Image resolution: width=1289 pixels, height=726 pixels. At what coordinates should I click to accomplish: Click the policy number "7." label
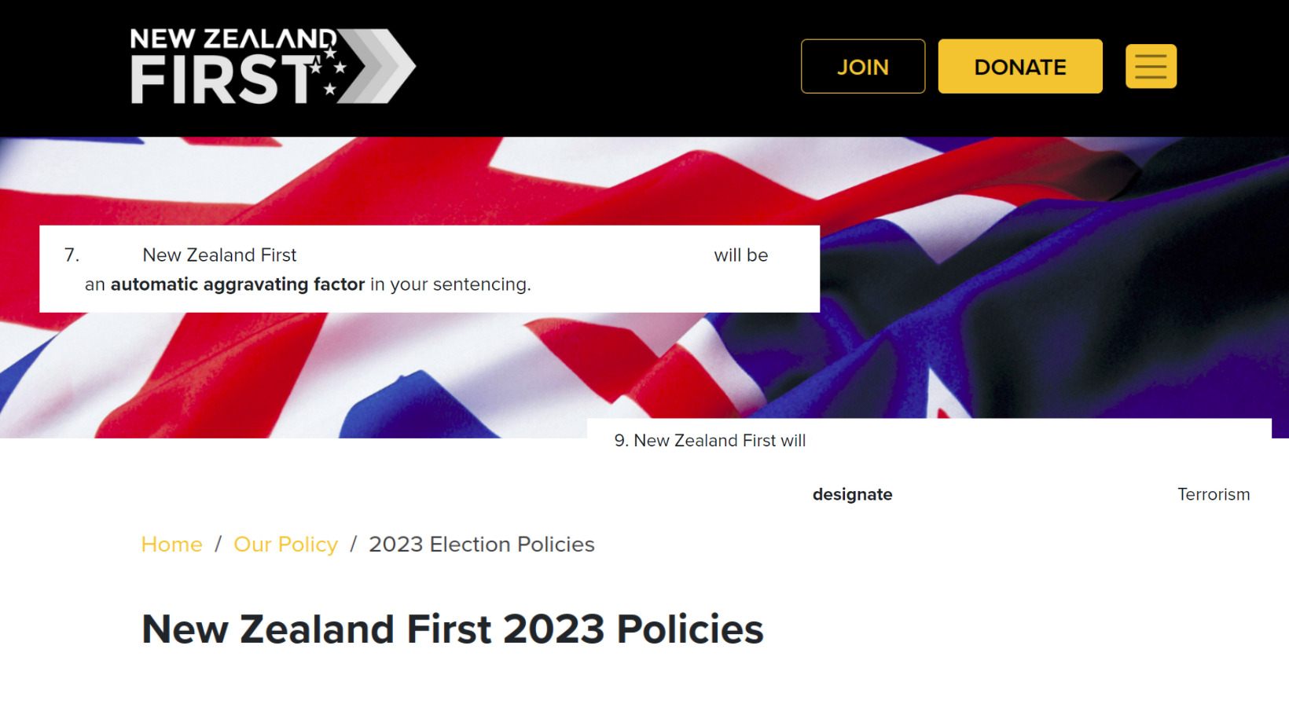click(72, 255)
